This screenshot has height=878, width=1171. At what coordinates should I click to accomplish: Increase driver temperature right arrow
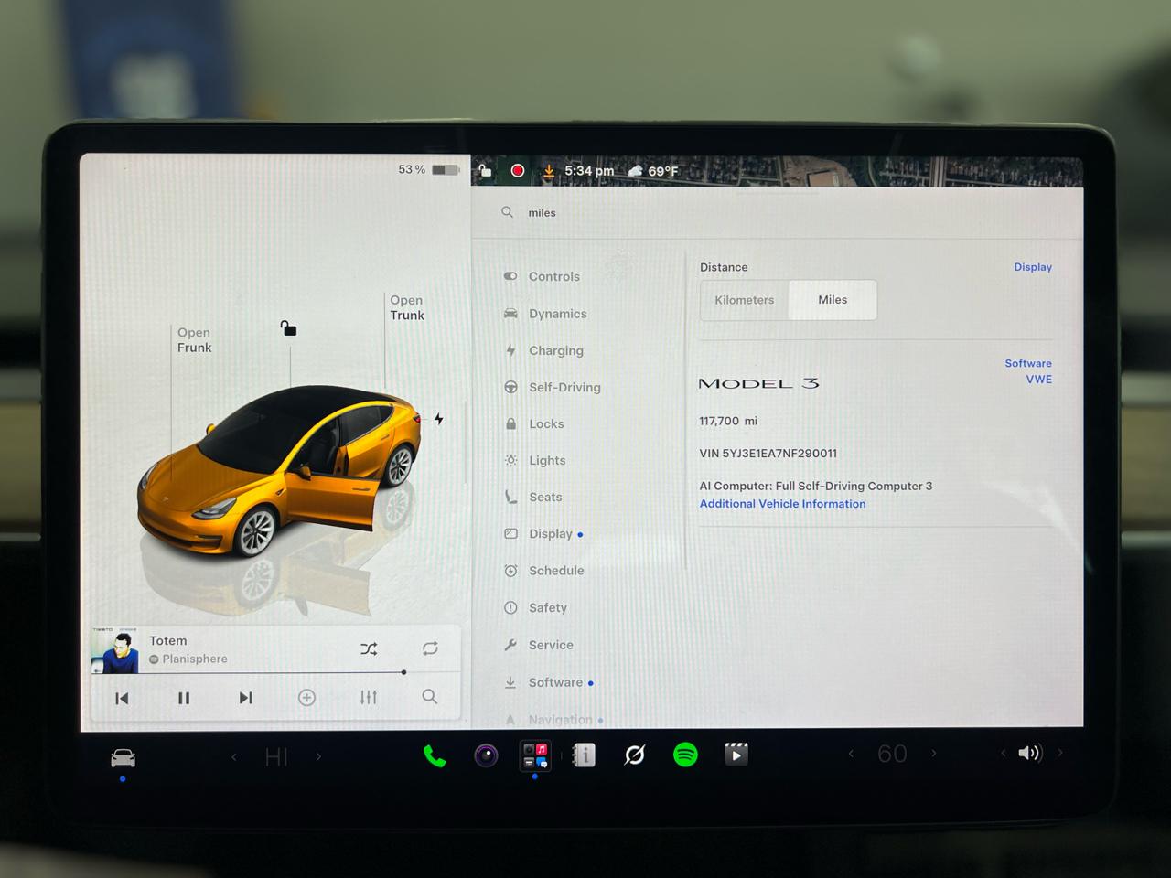point(318,756)
